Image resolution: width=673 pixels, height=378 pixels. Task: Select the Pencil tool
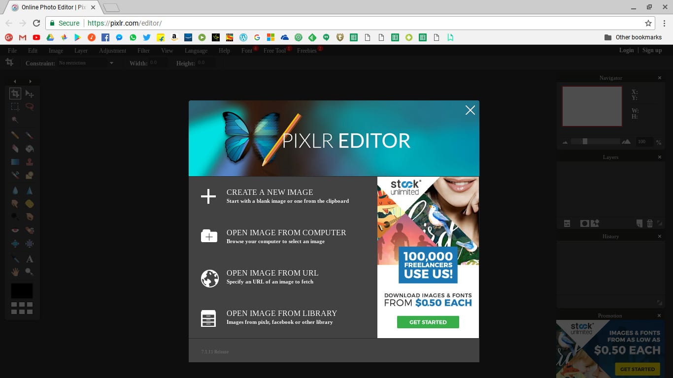click(15, 135)
